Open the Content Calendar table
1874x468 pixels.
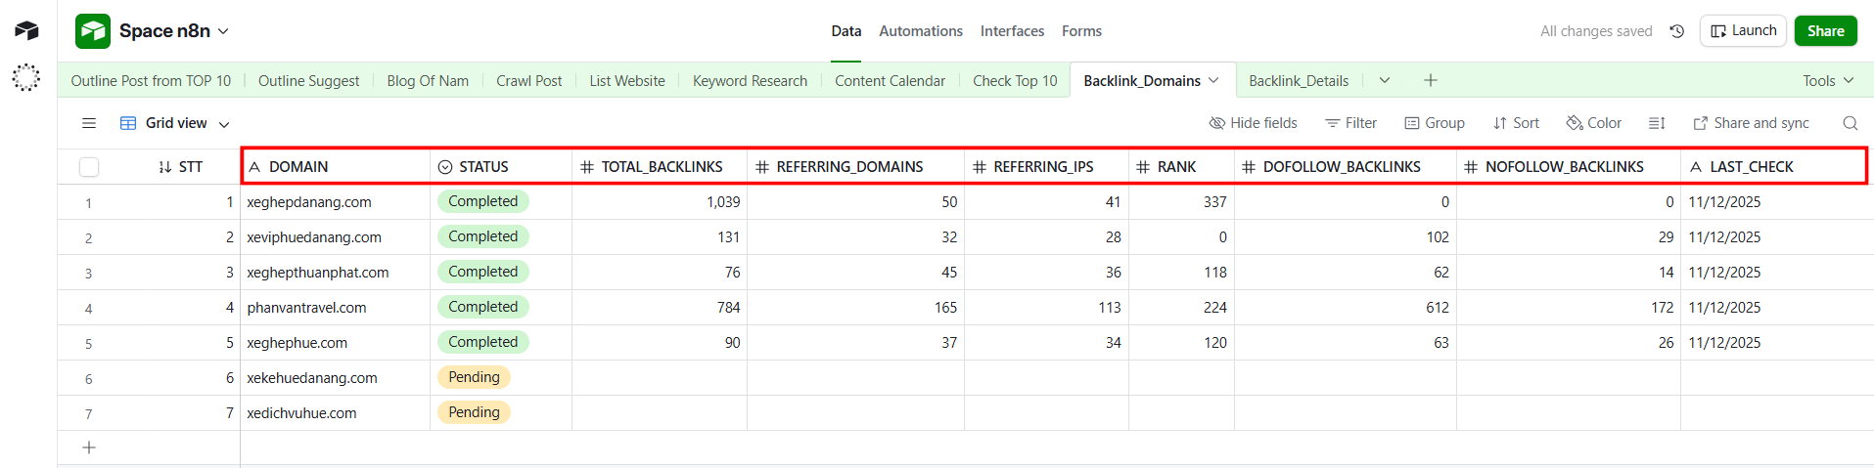[890, 81]
